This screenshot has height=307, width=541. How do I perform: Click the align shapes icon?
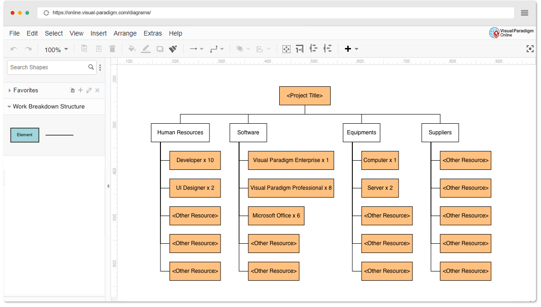[x=260, y=49]
